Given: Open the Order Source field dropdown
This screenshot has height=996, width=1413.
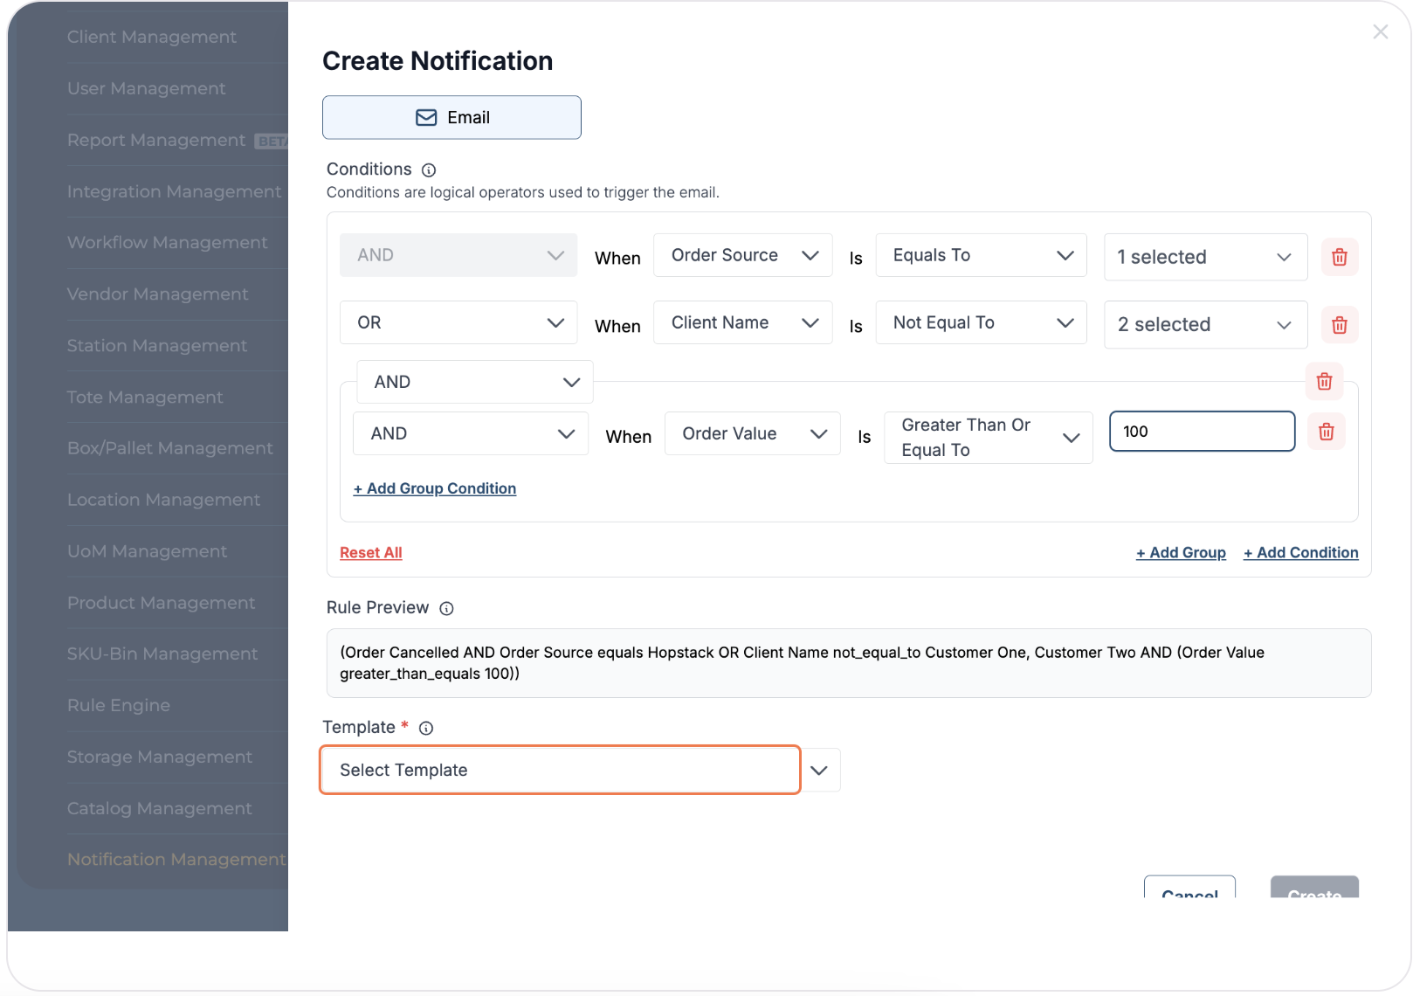Looking at the screenshot, I should coord(742,255).
